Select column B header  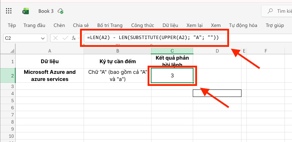(117, 51)
